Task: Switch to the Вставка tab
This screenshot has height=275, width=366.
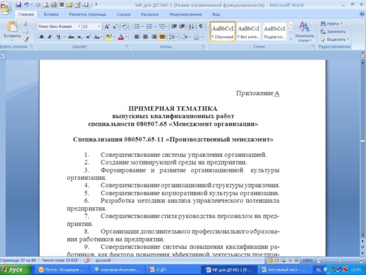Action: [x=51, y=14]
